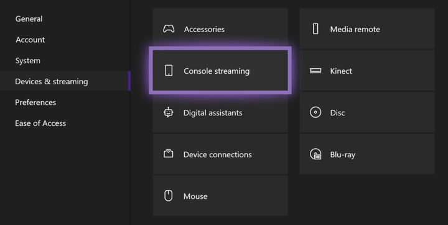
Task: Choose Ease of Access category
Action: click(40, 123)
